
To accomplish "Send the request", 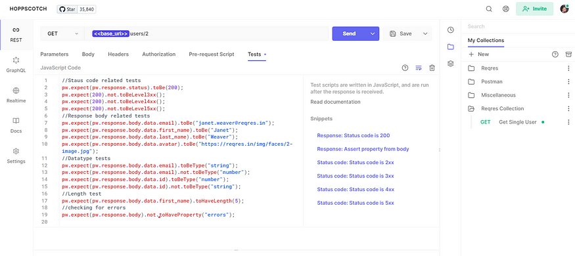I will tap(349, 33).
